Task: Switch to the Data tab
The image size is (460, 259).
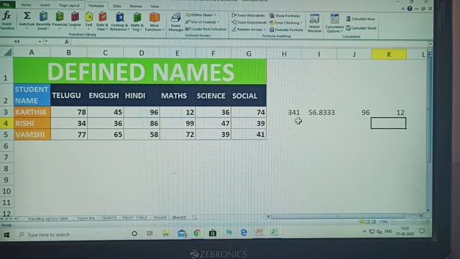Action: tap(116, 6)
